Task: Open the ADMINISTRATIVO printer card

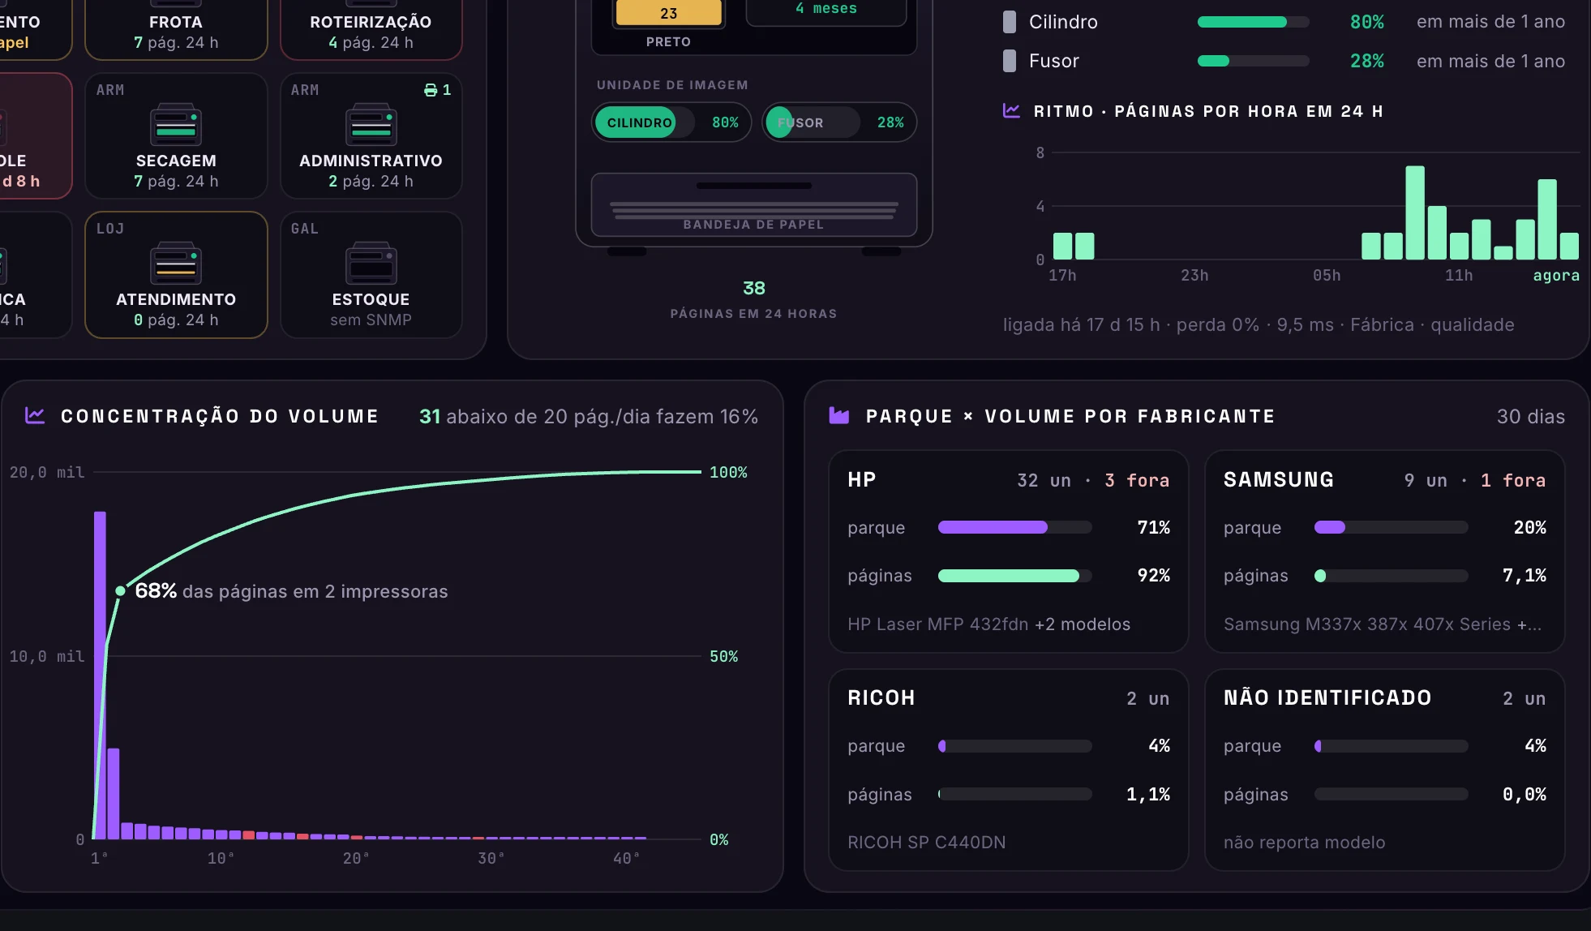Action: click(371, 135)
